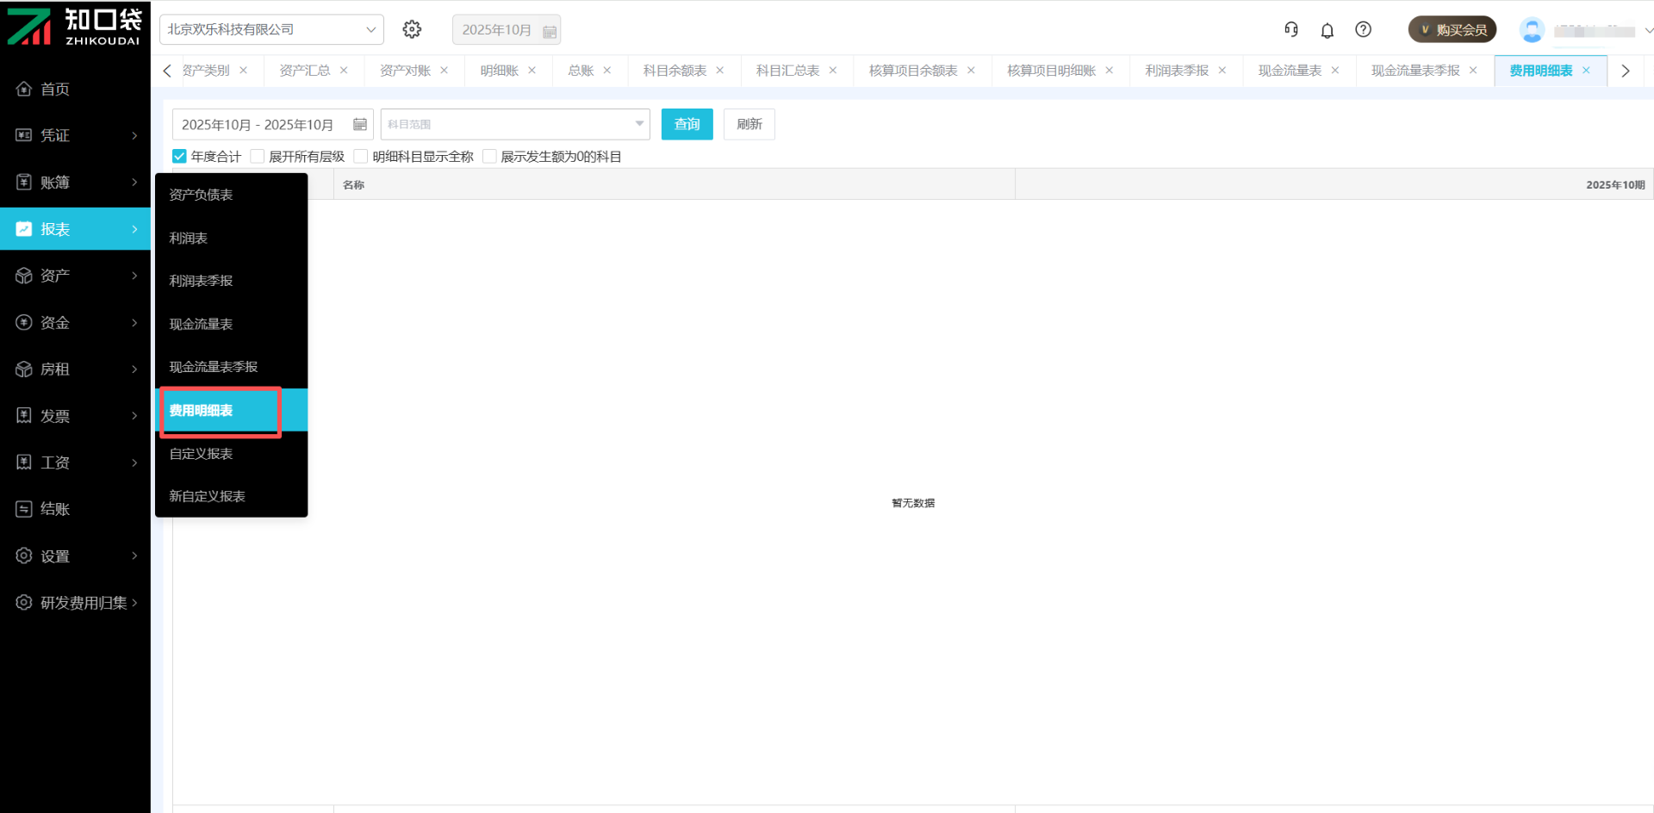1654x813 pixels.
Task: Open calendar icon in date range field
Action: [360, 125]
